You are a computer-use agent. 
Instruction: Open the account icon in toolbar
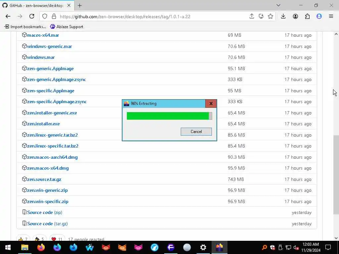[x=295, y=17]
